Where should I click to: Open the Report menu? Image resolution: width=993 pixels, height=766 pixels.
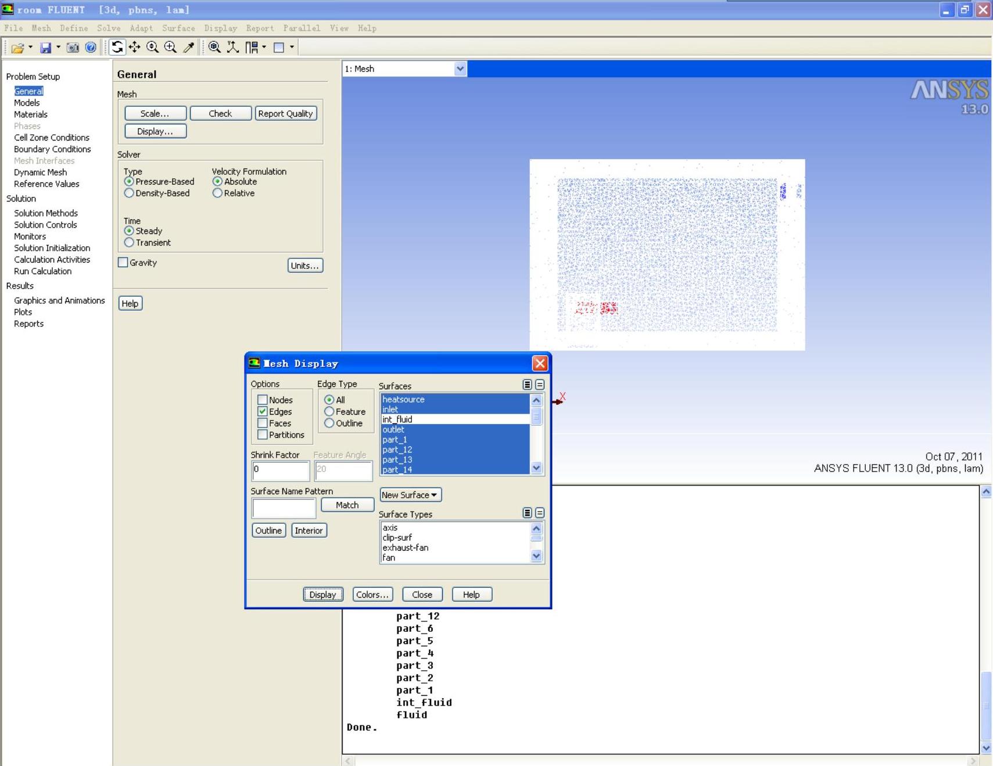coord(259,28)
